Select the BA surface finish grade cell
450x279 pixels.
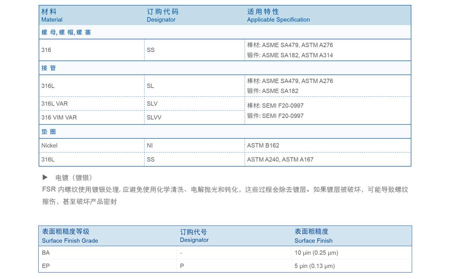[45, 253]
